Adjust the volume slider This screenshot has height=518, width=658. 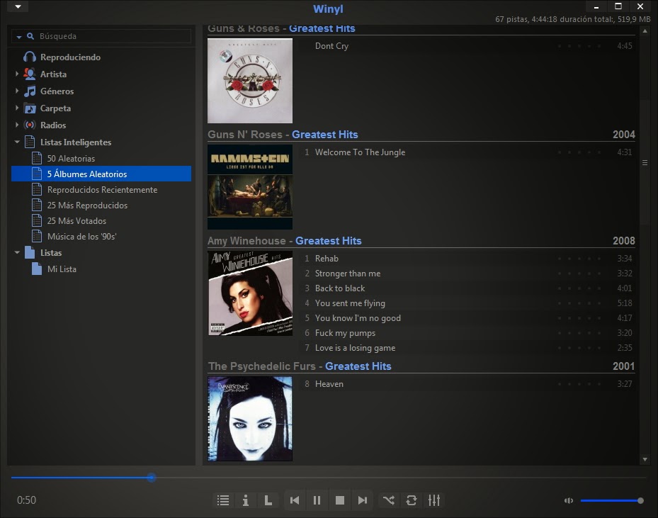611,500
